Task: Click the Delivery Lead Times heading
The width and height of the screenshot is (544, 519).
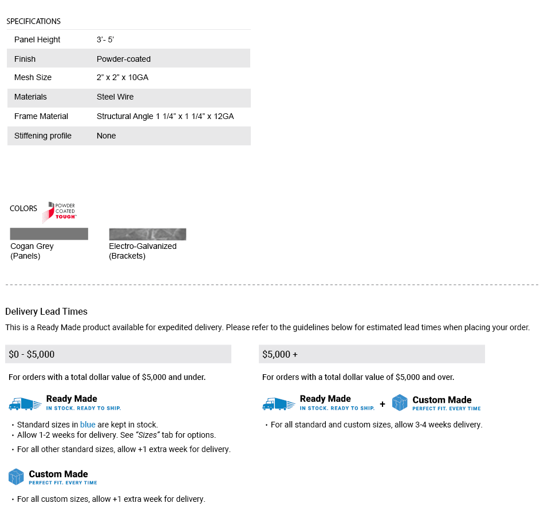Action: [46, 311]
